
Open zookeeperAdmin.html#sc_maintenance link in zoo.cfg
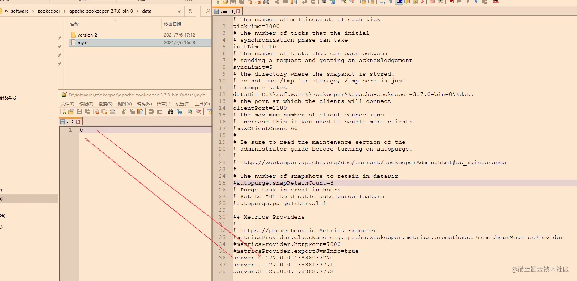point(373,162)
